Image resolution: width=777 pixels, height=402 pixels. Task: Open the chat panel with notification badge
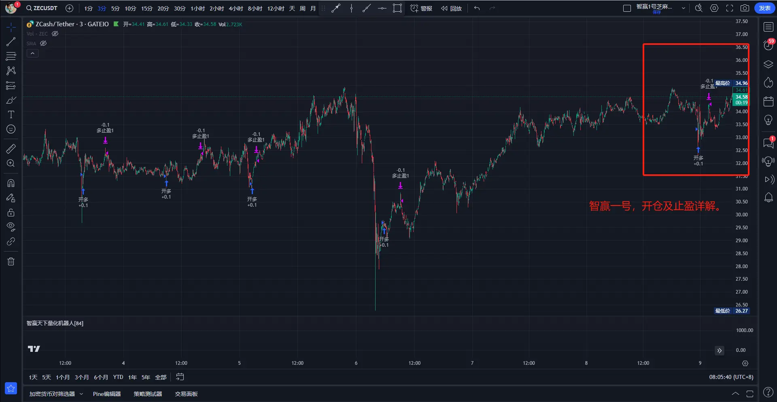pos(768,143)
